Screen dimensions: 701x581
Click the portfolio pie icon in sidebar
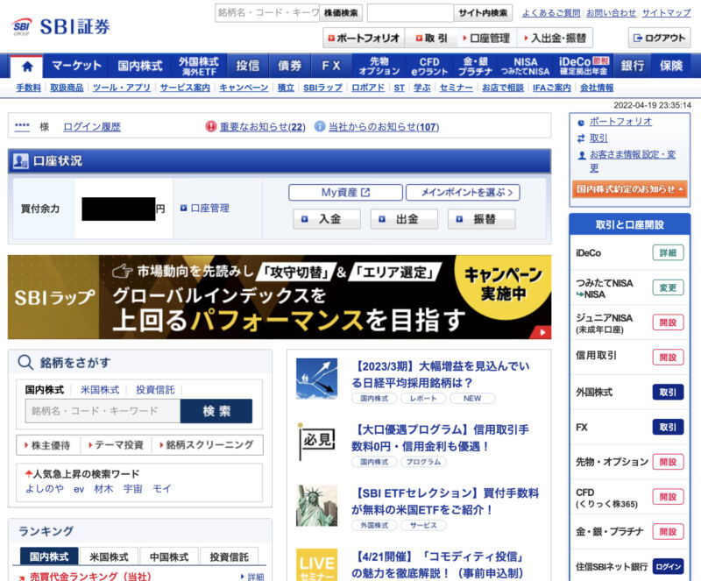581,123
